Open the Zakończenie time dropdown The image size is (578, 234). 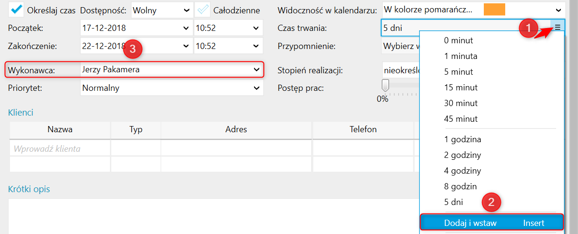pyautogui.click(x=256, y=46)
